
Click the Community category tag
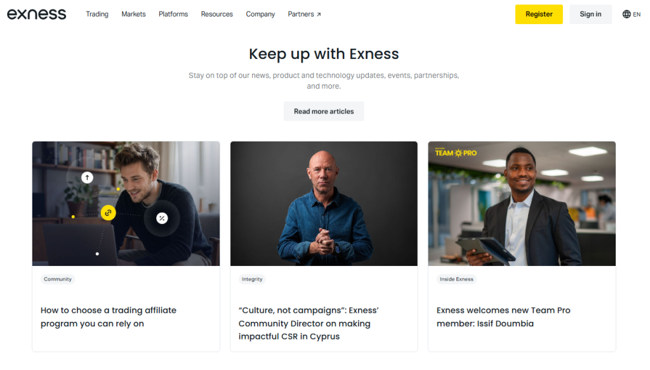[x=58, y=279]
